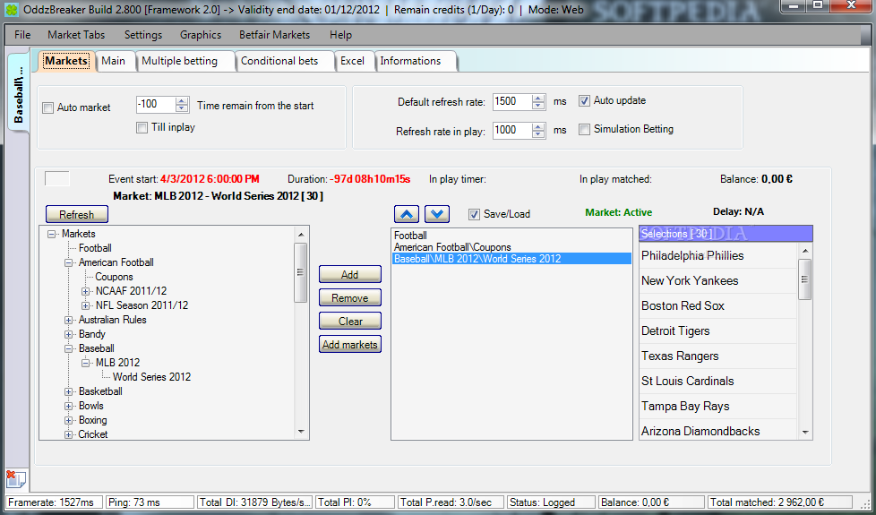Toggle the Till inplay checkbox

[142, 128]
